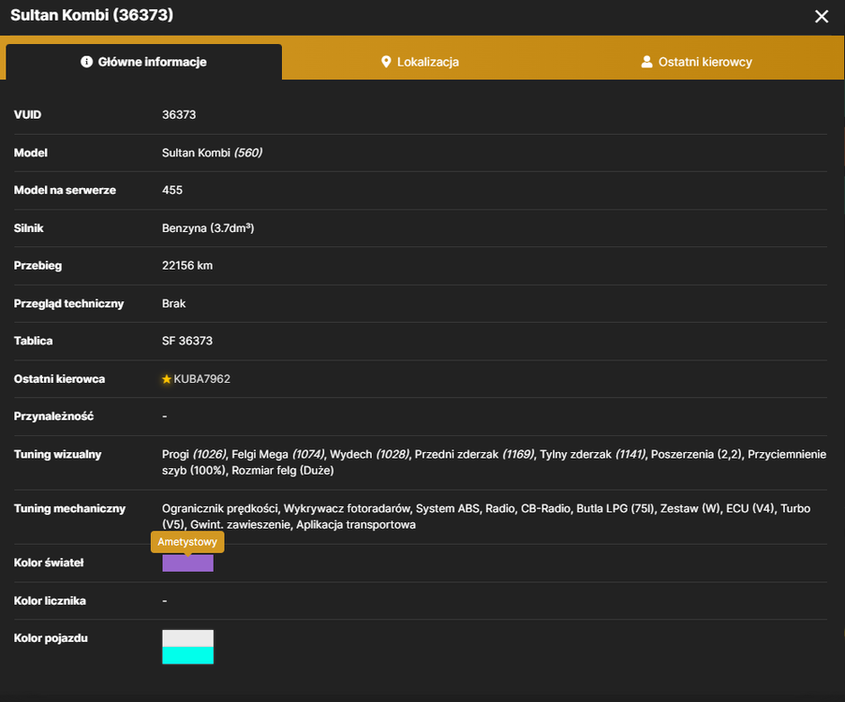This screenshot has height=702, width=845.
Task: Switch to the Ostatni kierowcy tab
Action: tap(696, 62)
